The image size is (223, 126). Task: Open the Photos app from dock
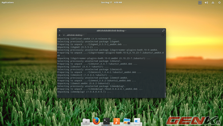tap(127, 121)
